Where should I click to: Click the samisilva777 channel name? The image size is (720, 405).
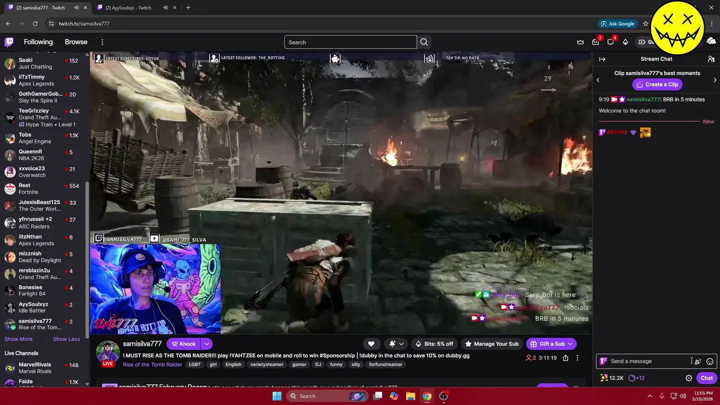[142, 344]
